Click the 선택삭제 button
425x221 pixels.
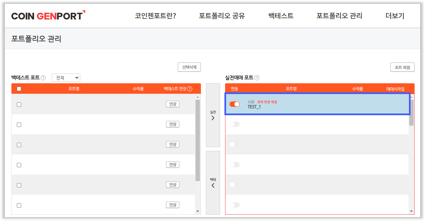point(189,67)
